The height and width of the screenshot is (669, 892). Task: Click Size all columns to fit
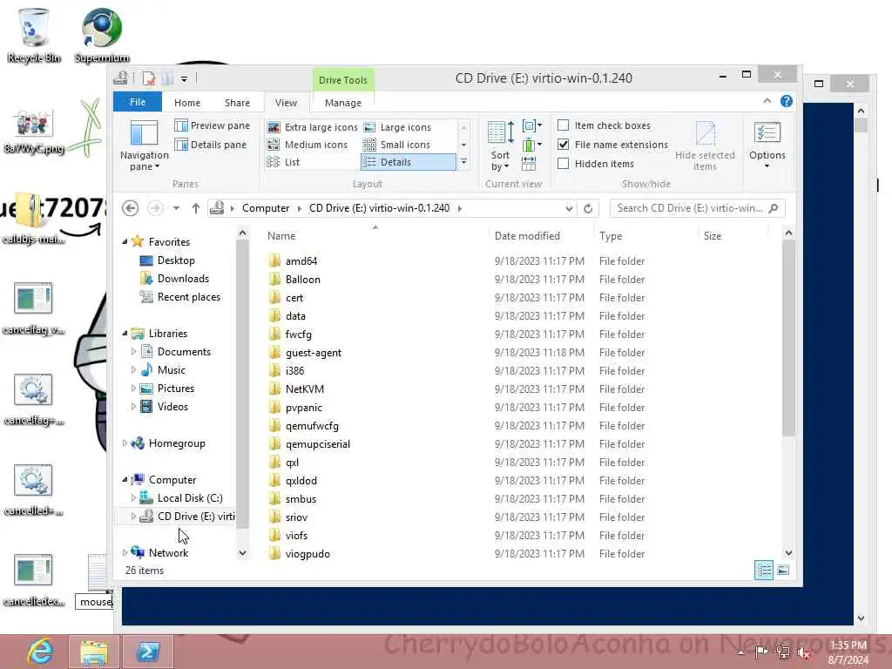coord(529,164)
